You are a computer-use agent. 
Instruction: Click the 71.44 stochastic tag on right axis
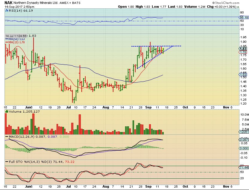click(x=244, y=168)
